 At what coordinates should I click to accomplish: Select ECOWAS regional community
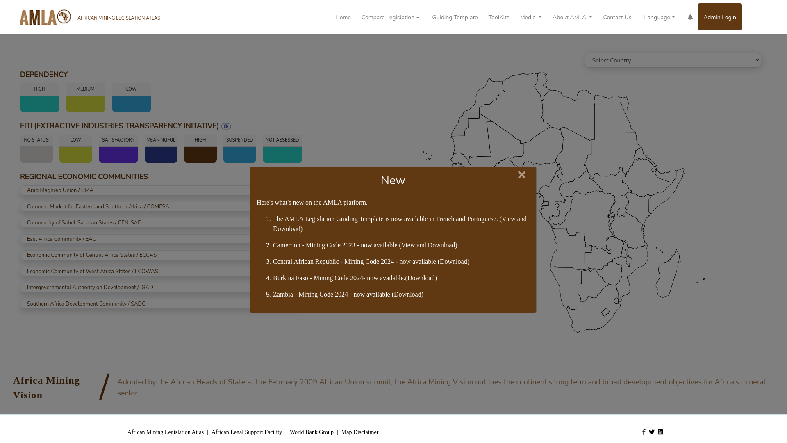click(x=135, y=272)
